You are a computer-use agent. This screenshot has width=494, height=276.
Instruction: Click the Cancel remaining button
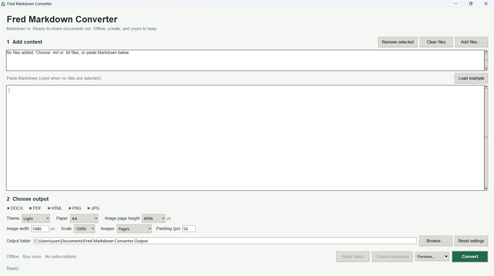pos(392,257)
